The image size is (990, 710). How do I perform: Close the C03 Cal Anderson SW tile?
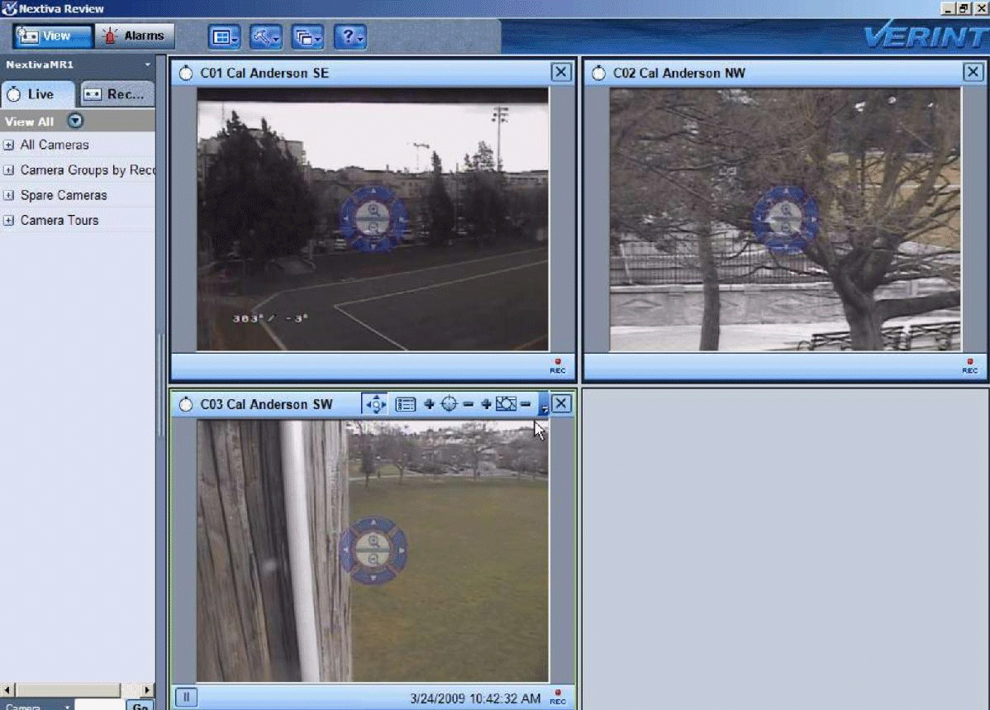[x=560, y=403]
